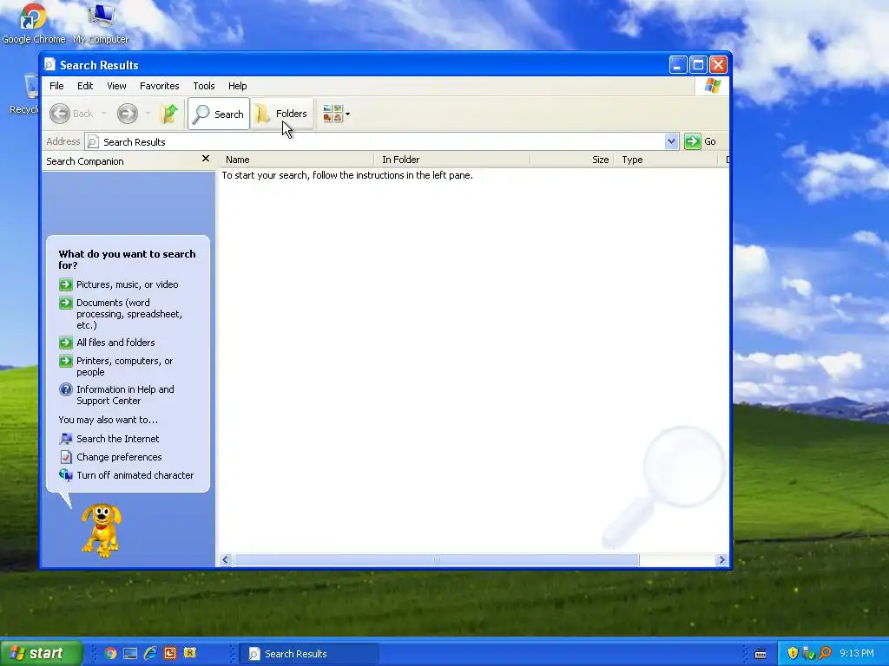Click Search Results taskbar button
Viewport: 889px width, 666px height.
[308, 654]
